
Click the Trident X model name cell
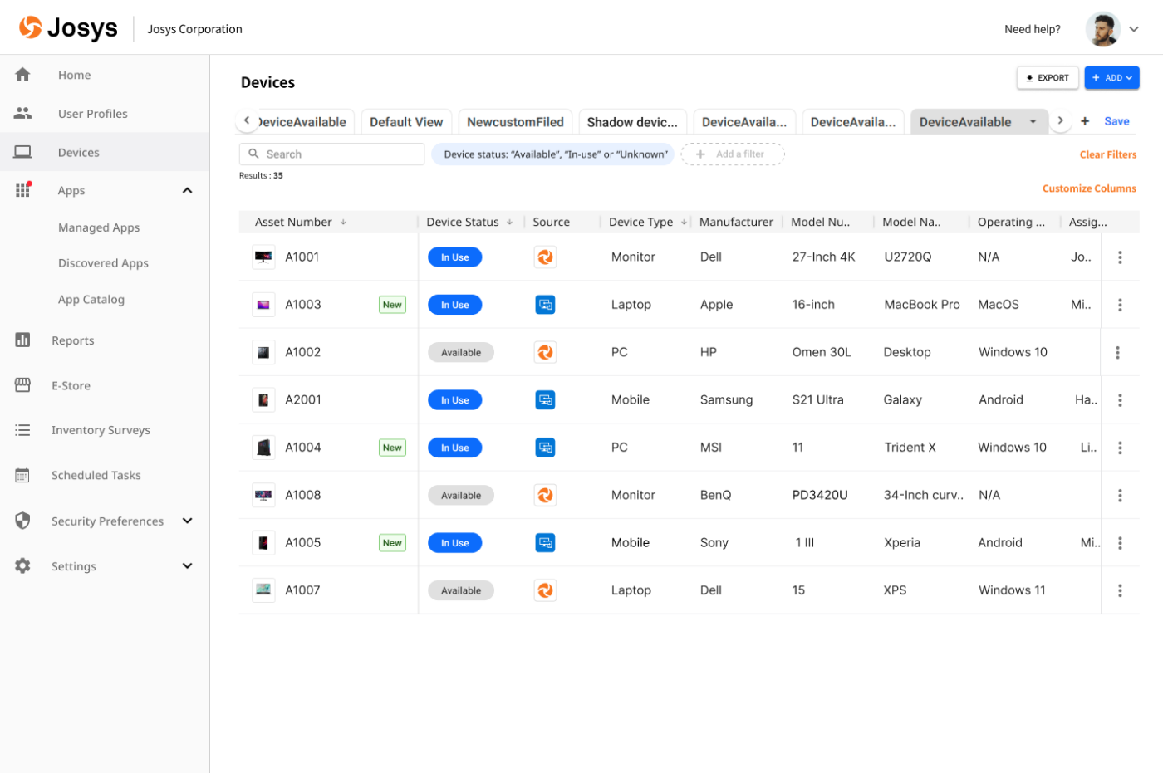910,448
